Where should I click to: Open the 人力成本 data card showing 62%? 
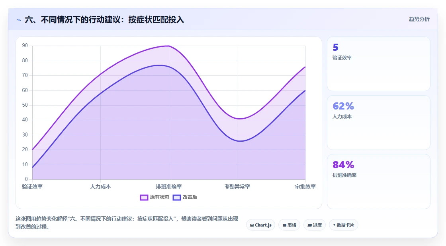click(x=379, y=123)
